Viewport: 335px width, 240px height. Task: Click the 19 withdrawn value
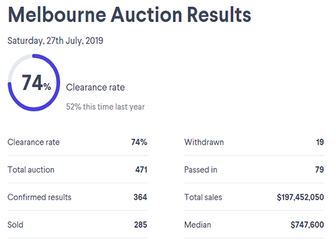(x=320, y=142)
